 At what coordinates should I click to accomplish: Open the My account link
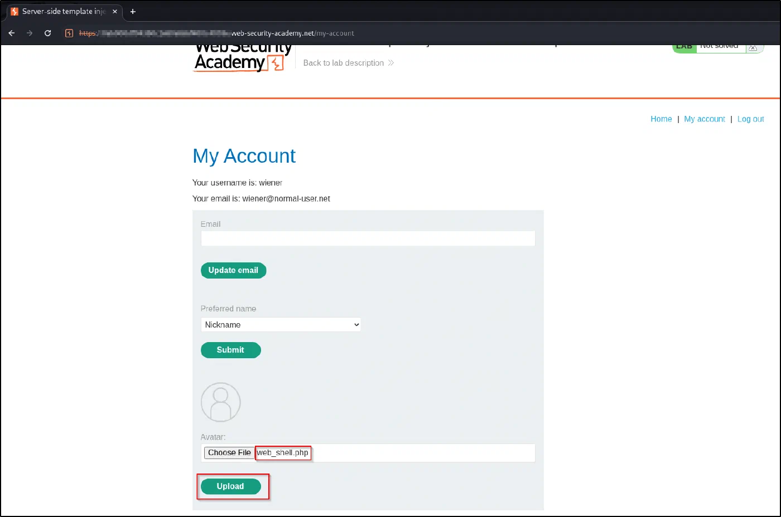click(x=705, y=119)
